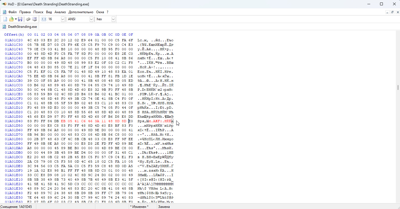Maximize the HxD application window
This screenshot has height=209, width=400.
click(381, 4)
